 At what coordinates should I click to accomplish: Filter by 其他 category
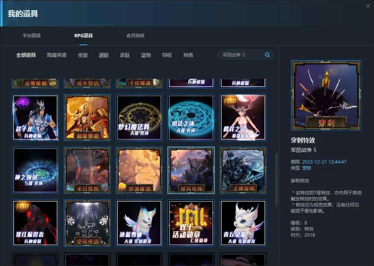point(188,55)
